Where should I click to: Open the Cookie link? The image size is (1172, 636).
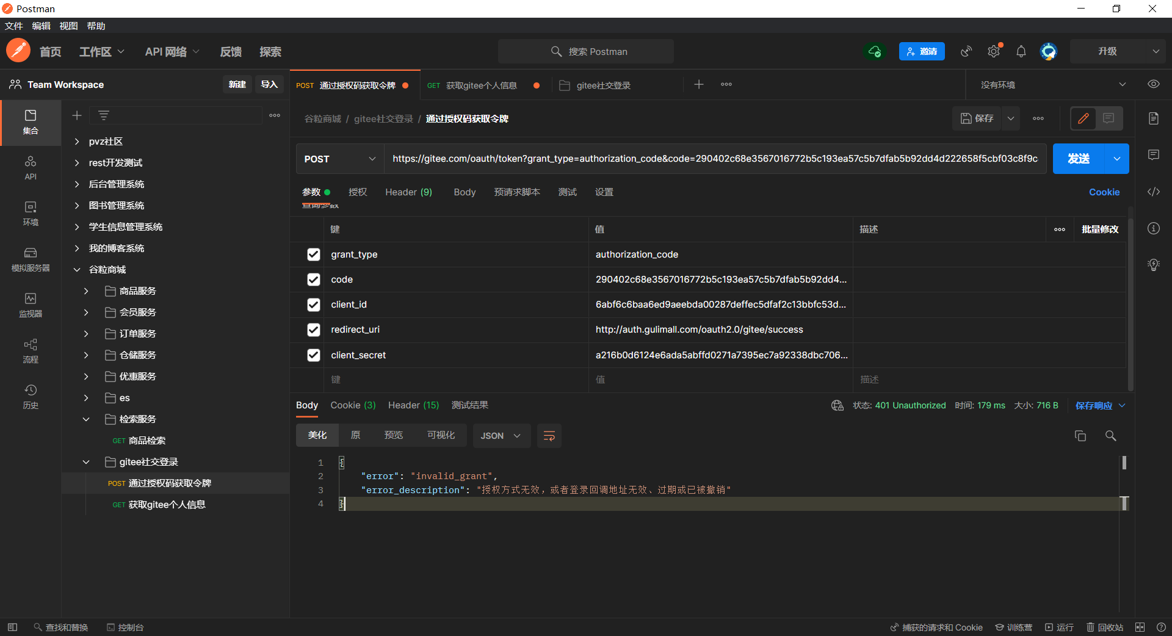point(1104,192)
